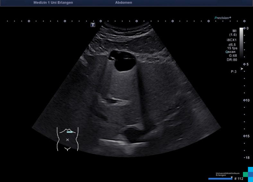The width and height of the screenshot is (253, 182).
Task: Click the Medizin 1 Uni Erlangen header text
Action: 53,3
